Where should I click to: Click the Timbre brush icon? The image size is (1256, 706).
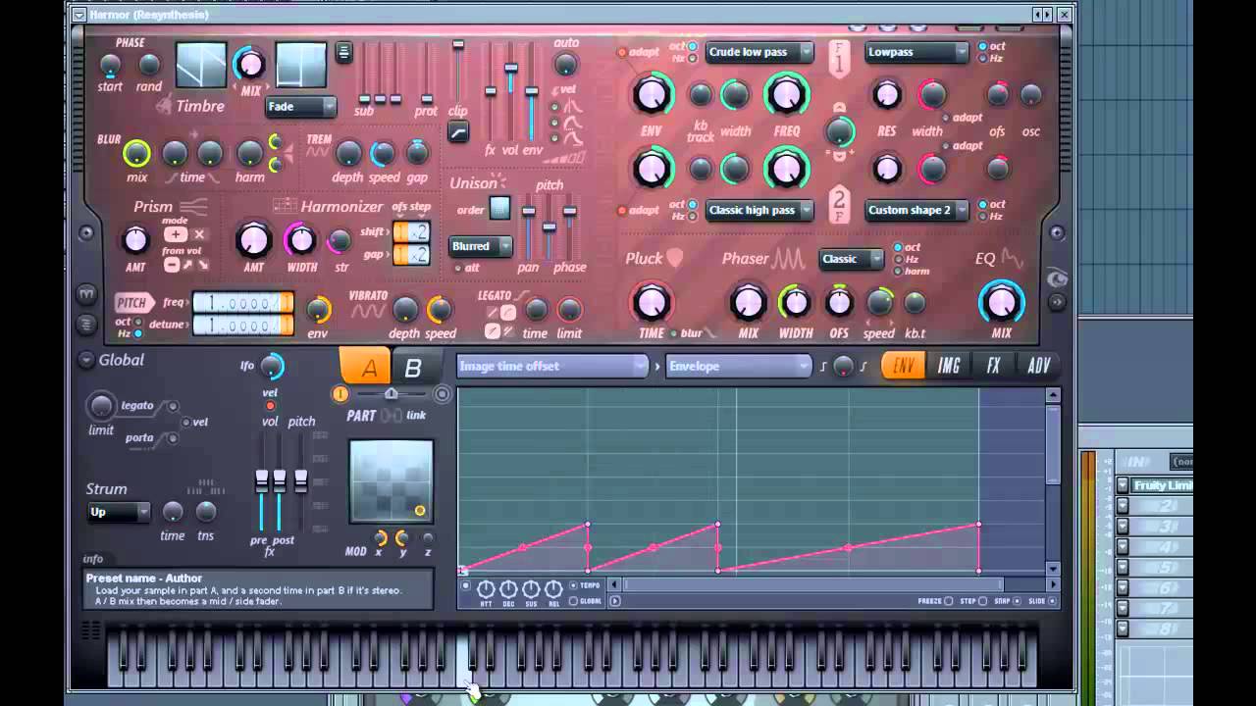(x=164, y=105)
